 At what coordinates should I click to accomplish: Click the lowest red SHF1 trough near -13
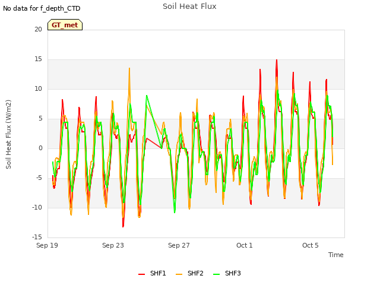point(123,226)
